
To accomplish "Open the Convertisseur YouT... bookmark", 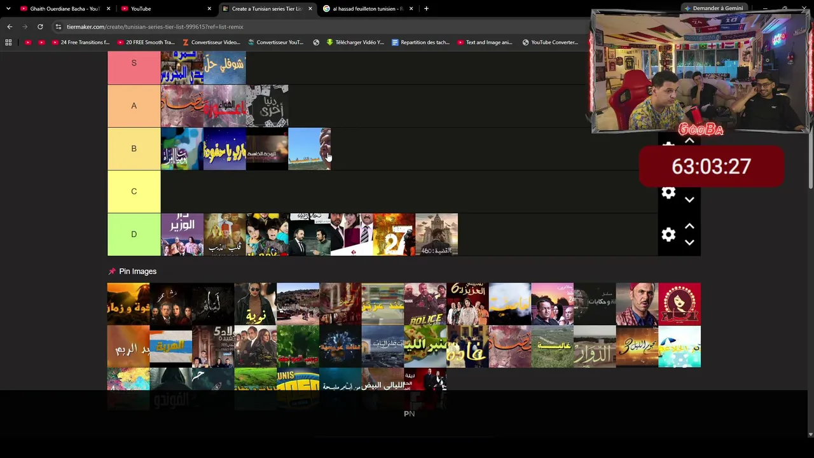I will [x=275, y=43].
